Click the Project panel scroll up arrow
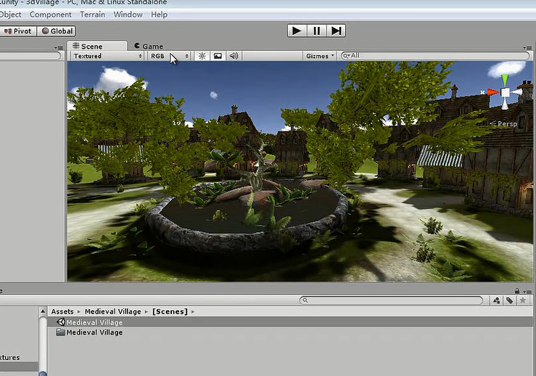This screenshot has width=536, height=376. tap(43, 311)
